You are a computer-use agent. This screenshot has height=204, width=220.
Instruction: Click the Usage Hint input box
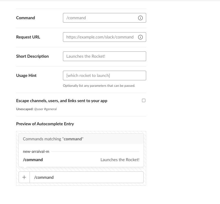pyautogui.click(x=104, y=76)
